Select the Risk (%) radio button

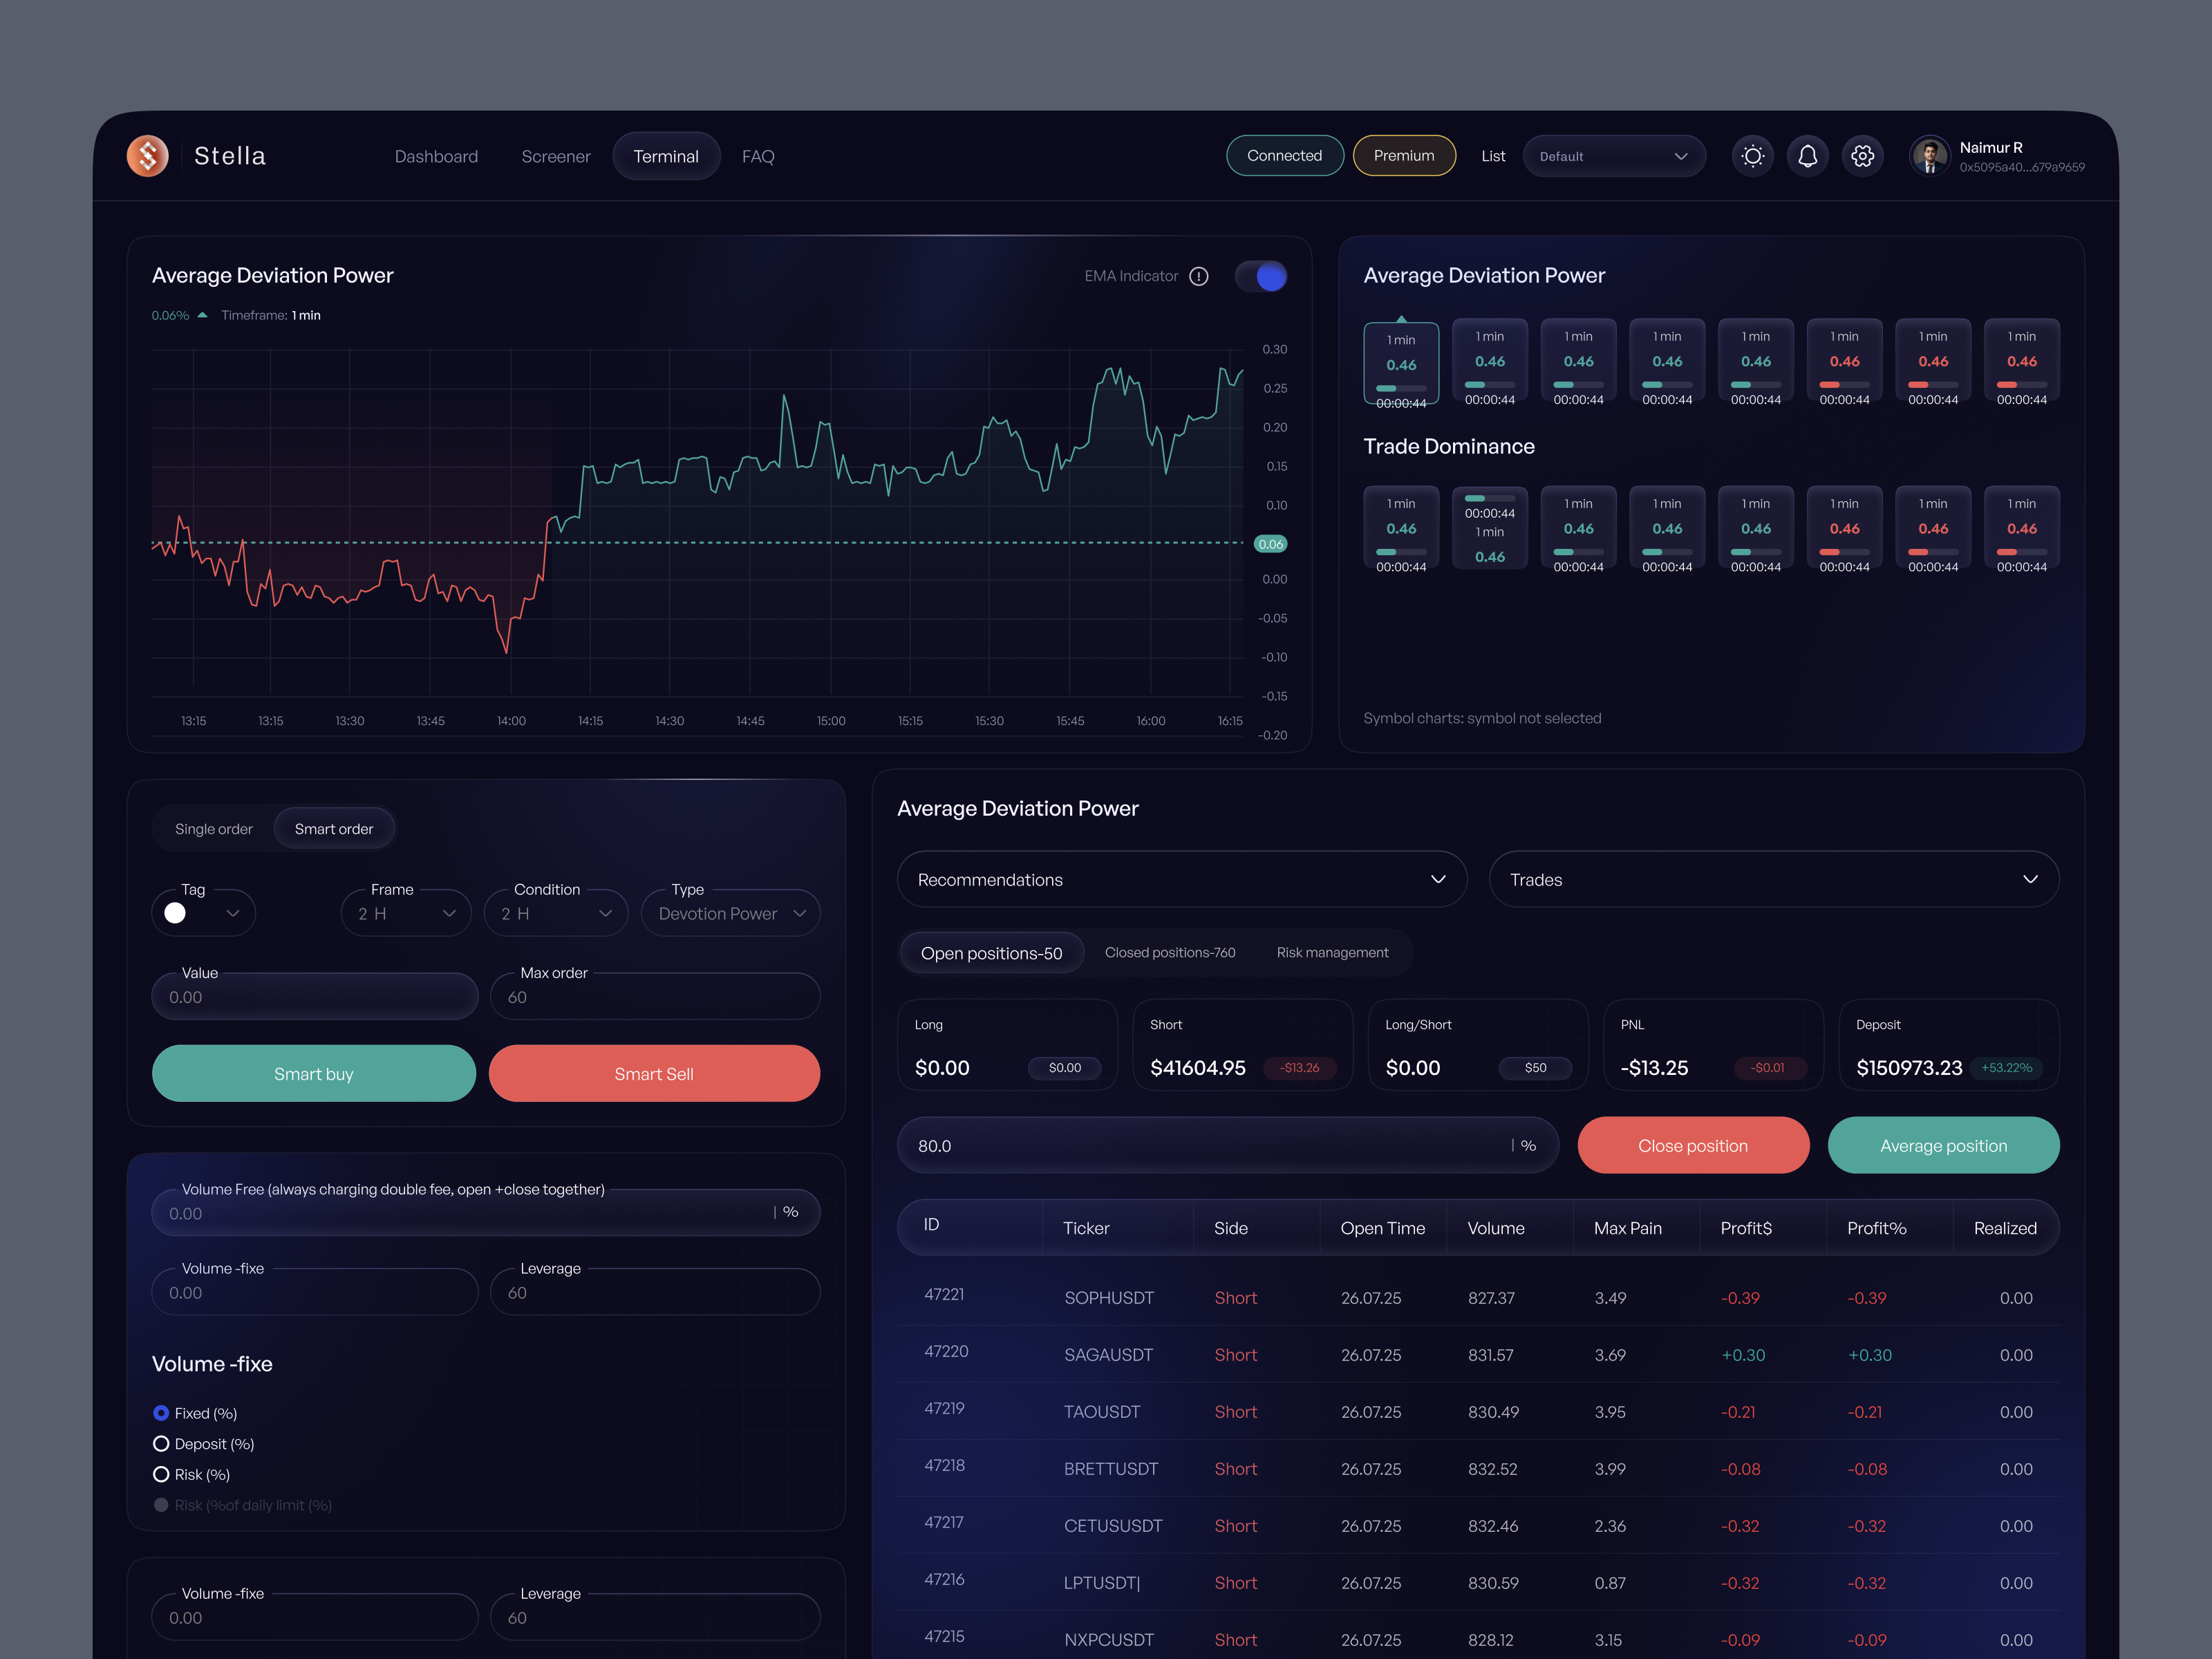click(x=161, y=1473)
